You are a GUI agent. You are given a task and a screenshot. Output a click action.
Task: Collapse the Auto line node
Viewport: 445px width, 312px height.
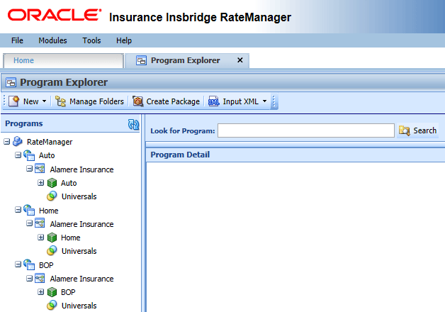click(18, 155)
